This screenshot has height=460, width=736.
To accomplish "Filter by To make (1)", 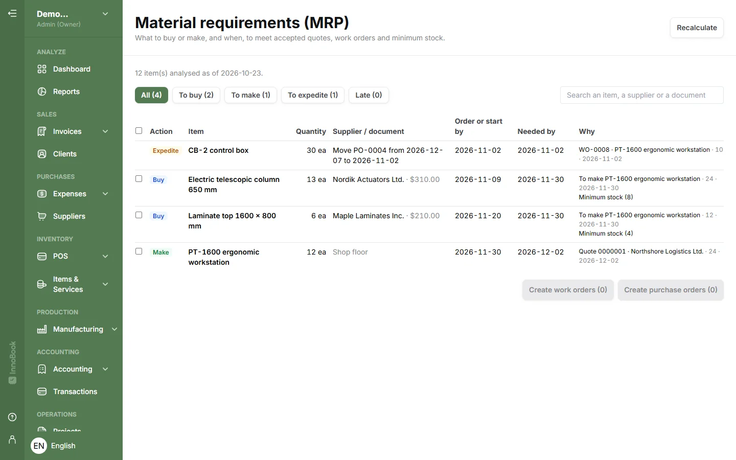I will click(x=250, y=95).
